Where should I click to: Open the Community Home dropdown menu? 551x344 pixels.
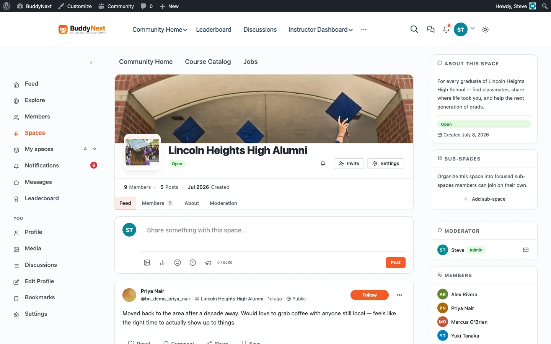coord(160,29)
